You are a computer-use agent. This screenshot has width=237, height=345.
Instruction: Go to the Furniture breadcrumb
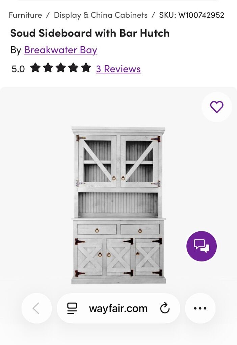pos(25,15)
